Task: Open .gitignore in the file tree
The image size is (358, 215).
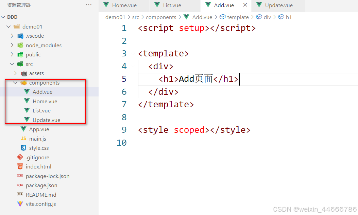Action: [x=37, y=157]
